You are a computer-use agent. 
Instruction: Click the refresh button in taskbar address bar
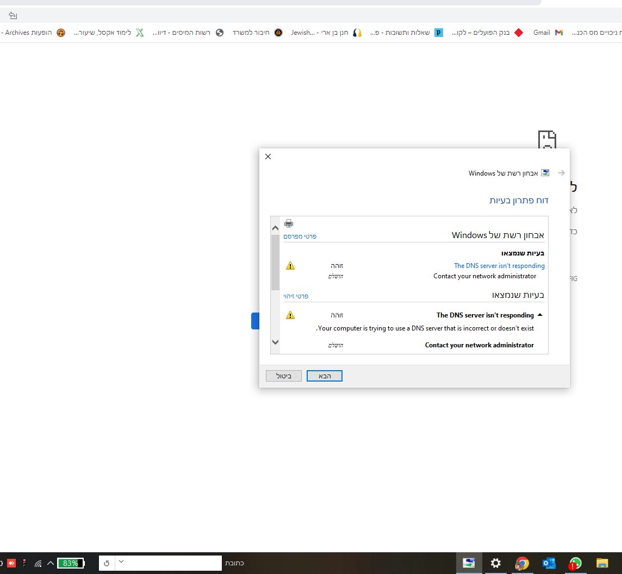tap(107, 563)
